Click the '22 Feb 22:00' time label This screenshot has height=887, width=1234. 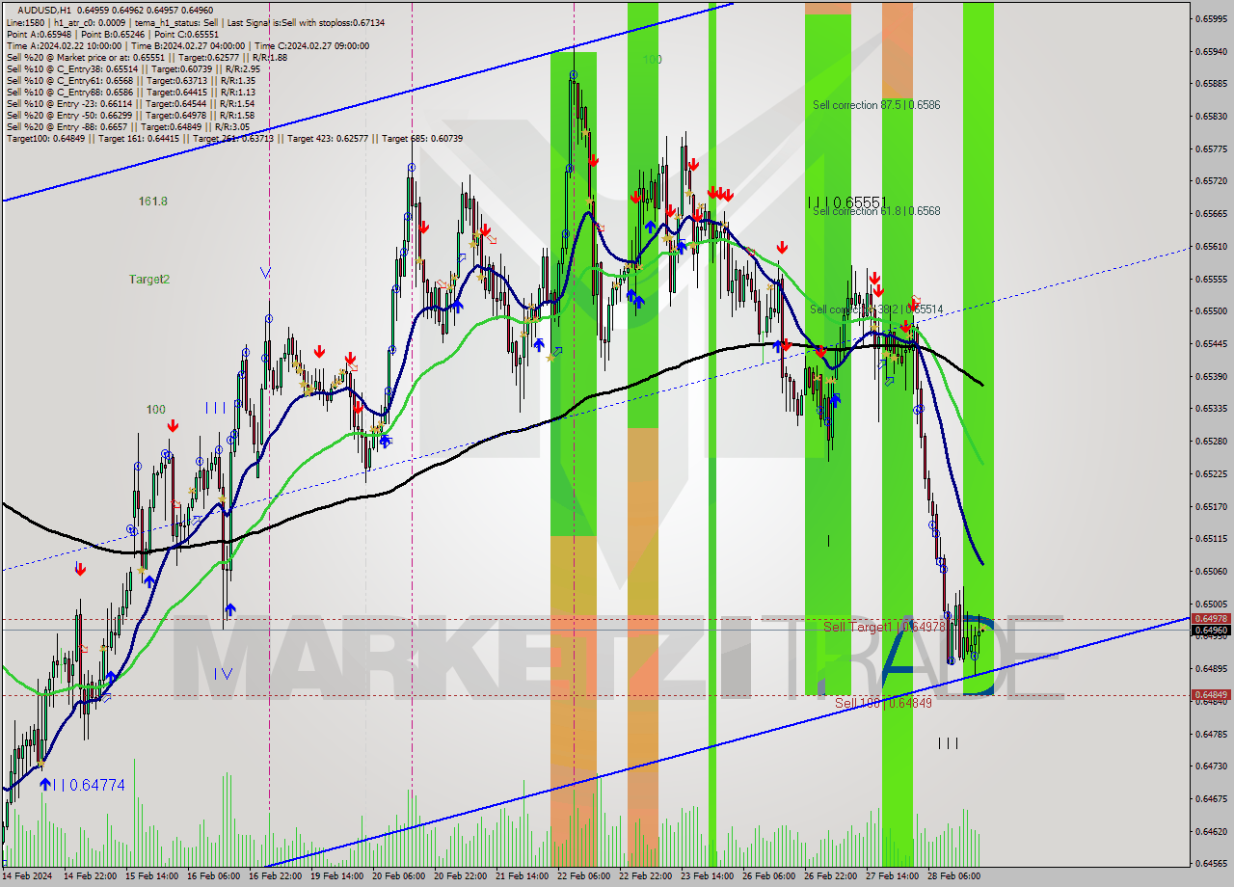pyautogui.click(x=646, y=877)
